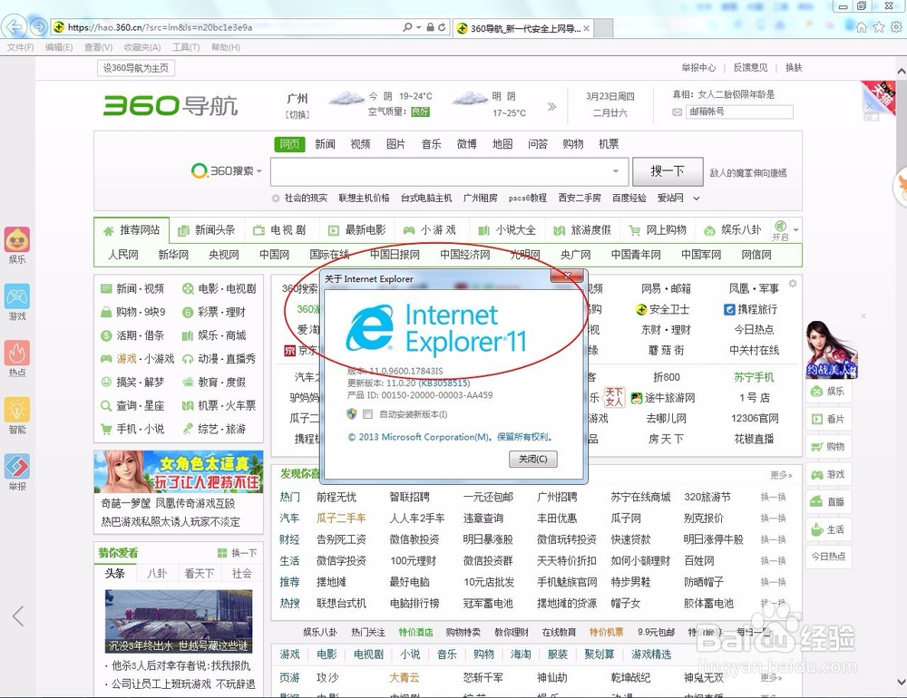Click the 游戏 sidebar gamepad icon

click(16, 296)
